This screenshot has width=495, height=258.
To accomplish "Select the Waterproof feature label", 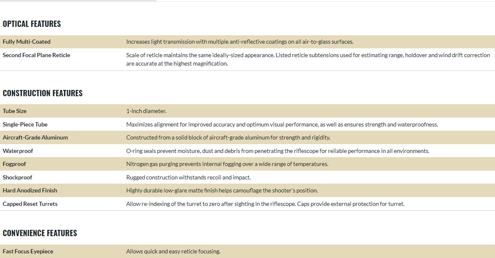I will (x=18, y=151).
